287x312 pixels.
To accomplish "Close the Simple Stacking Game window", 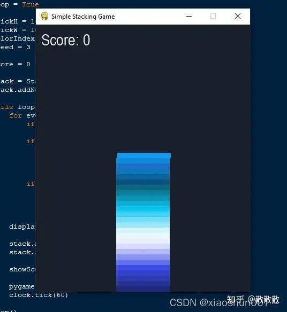I will point(238,16).
